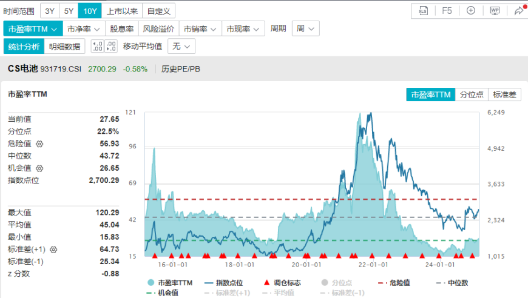Image resolution: width=528 pixels, height=298 pixels.
Task: Toggle 分位点 legend series
Action: coord(337,283)
